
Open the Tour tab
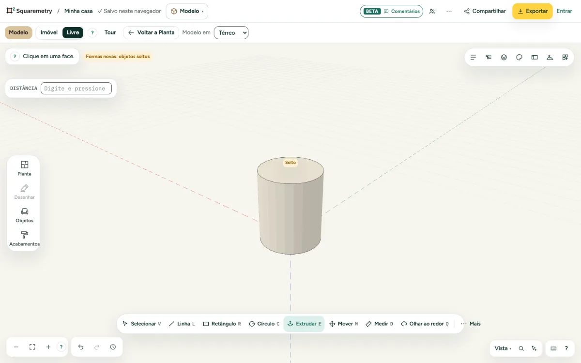(110, 32)
